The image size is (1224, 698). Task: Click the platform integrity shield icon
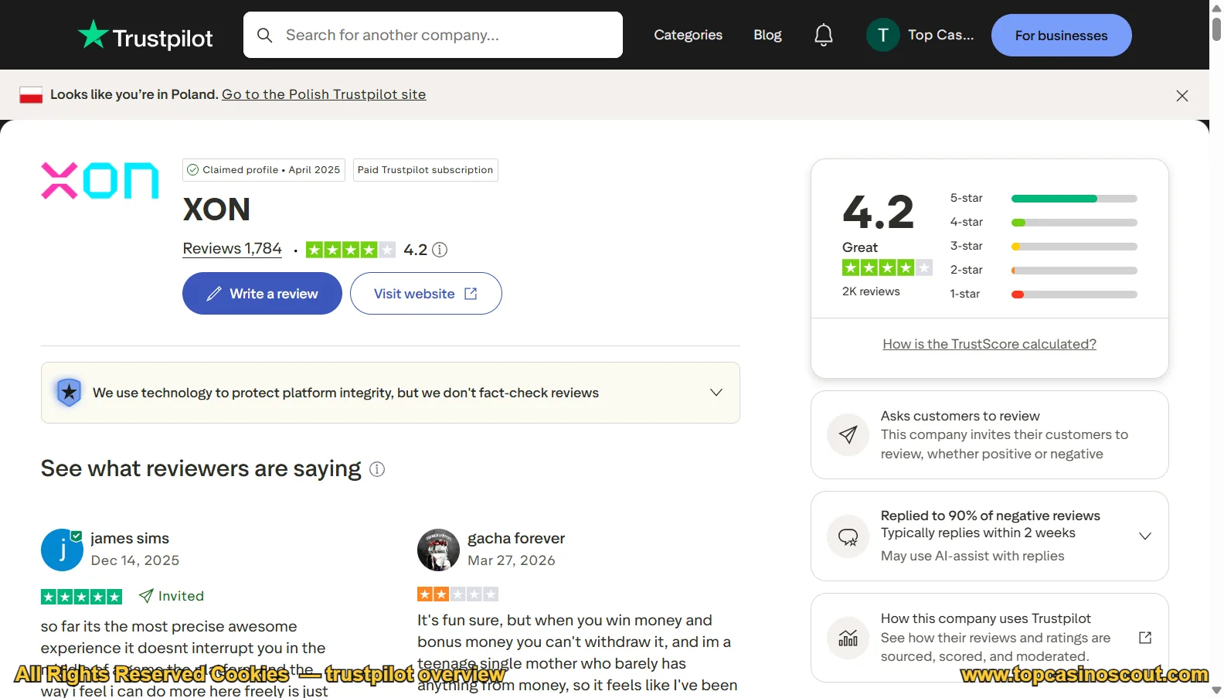(69, 393)
